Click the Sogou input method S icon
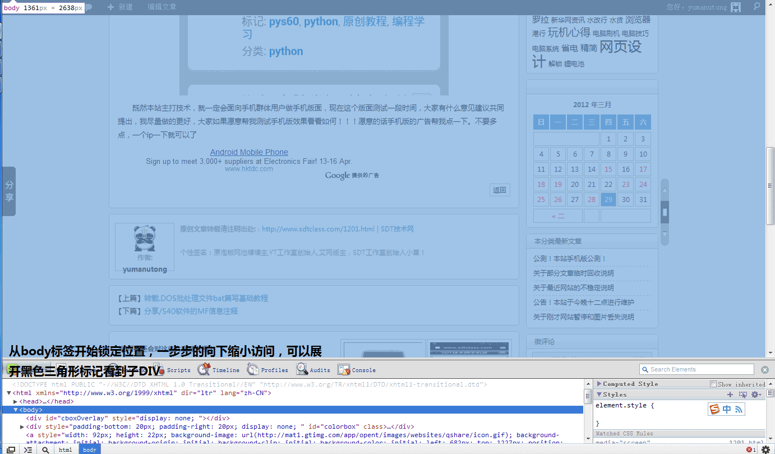This screenshot has height=454, width=775. (x=714, y=409)
